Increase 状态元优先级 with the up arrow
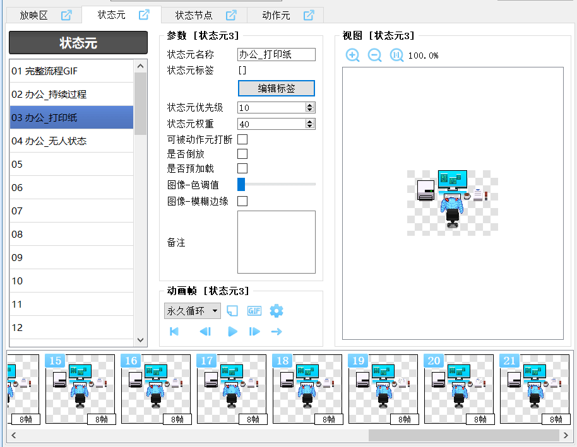 [309, 105]
